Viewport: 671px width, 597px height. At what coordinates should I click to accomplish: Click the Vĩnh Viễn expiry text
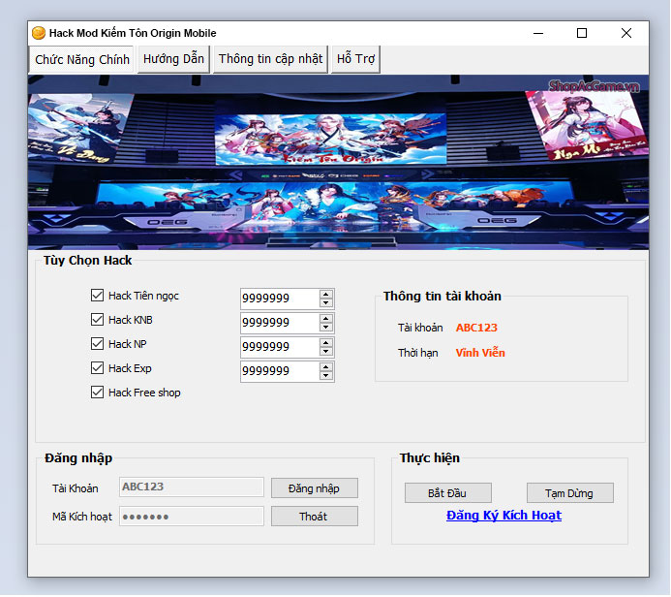click(480, 353)
